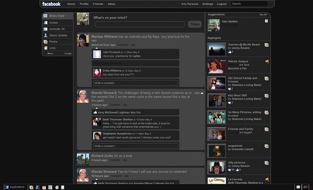
Task: Focus the Search field in the header
Action: point(249,4)
